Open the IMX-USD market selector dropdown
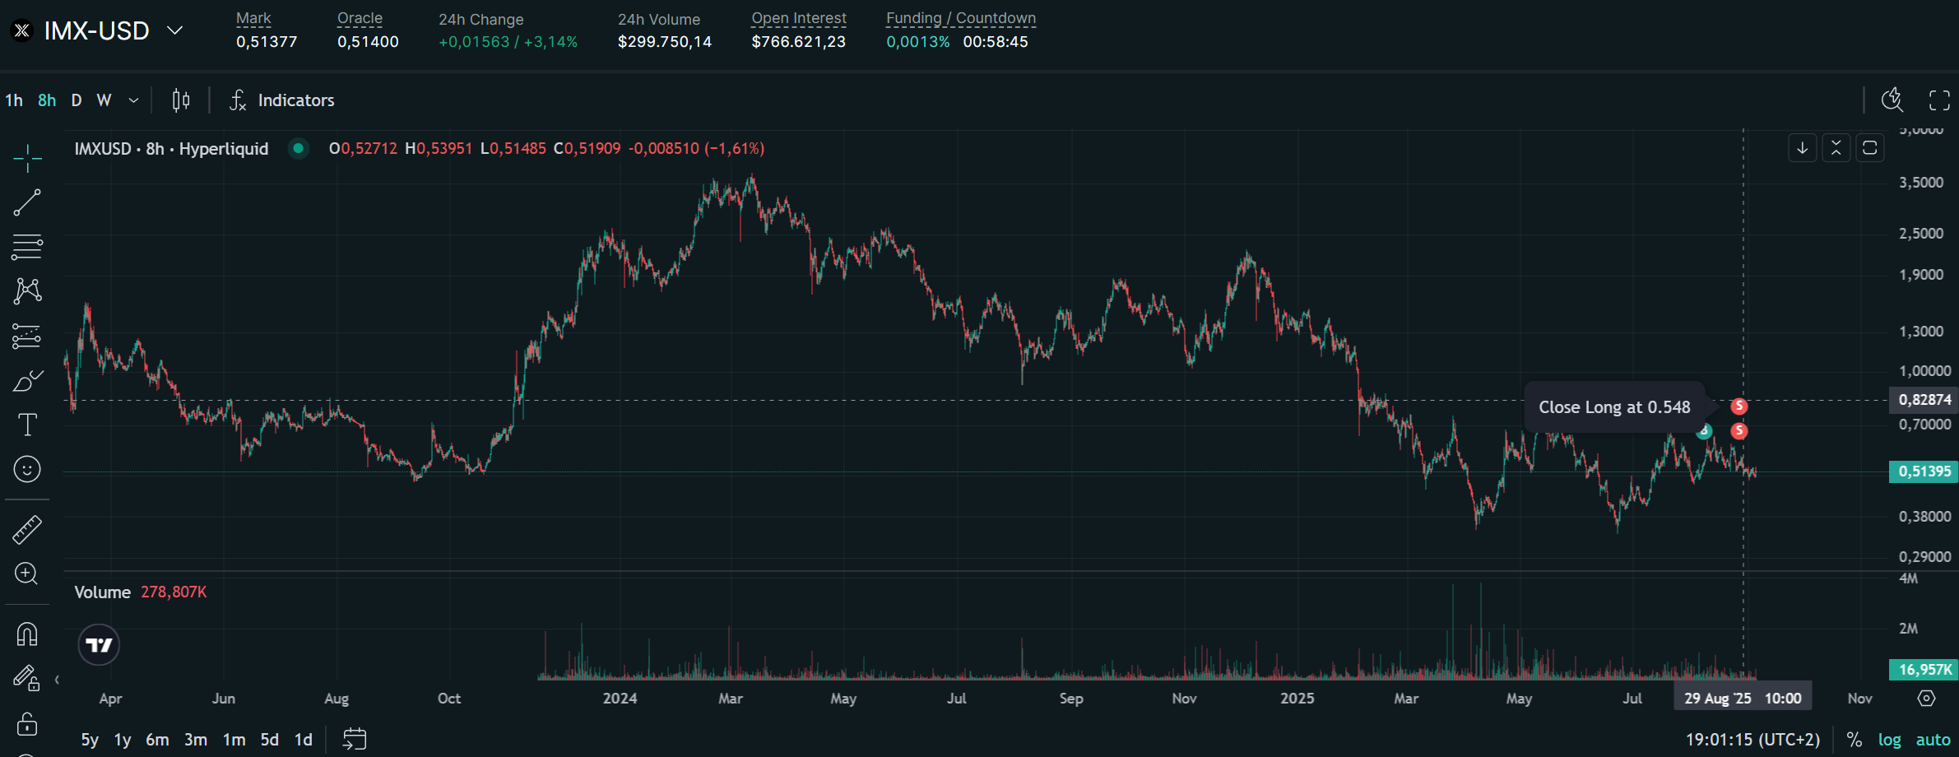 [174, 30]
